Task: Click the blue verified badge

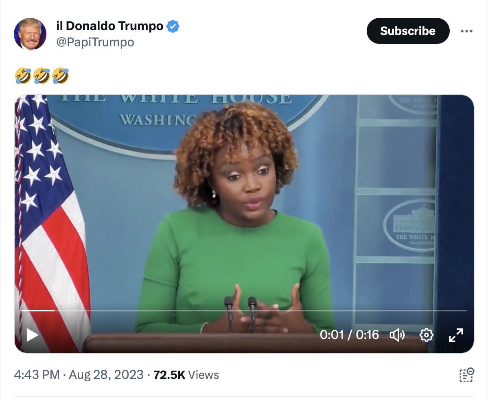Action: [173, 26]
